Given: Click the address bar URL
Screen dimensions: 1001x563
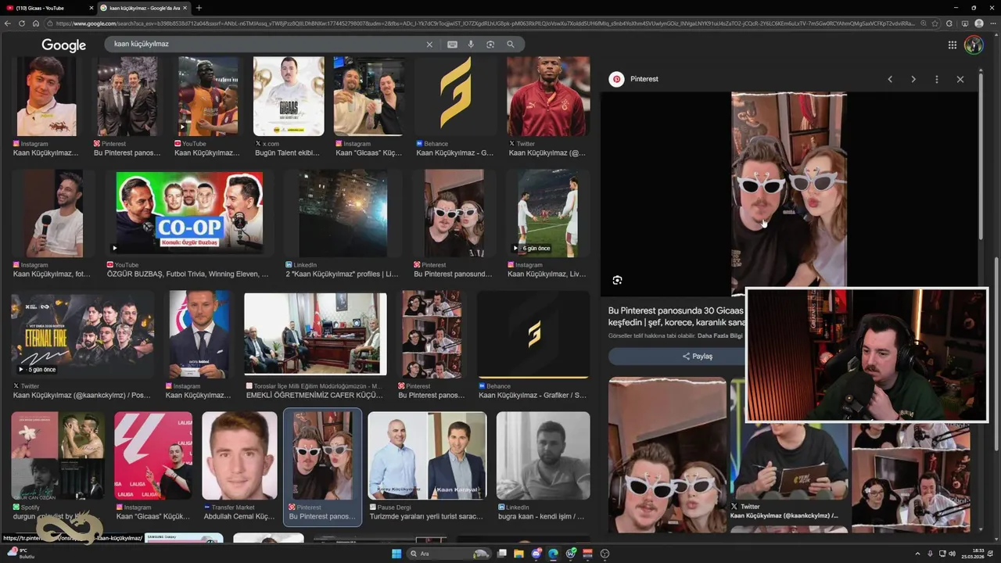Looking at the screenshot, I should (x=481, y=23).
